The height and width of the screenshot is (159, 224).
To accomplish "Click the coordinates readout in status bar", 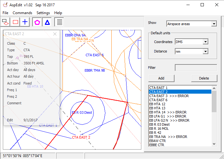I will click(23, 156).
